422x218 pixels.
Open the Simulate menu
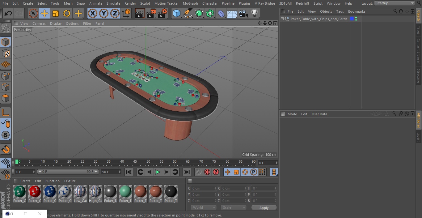coord(113,3)
